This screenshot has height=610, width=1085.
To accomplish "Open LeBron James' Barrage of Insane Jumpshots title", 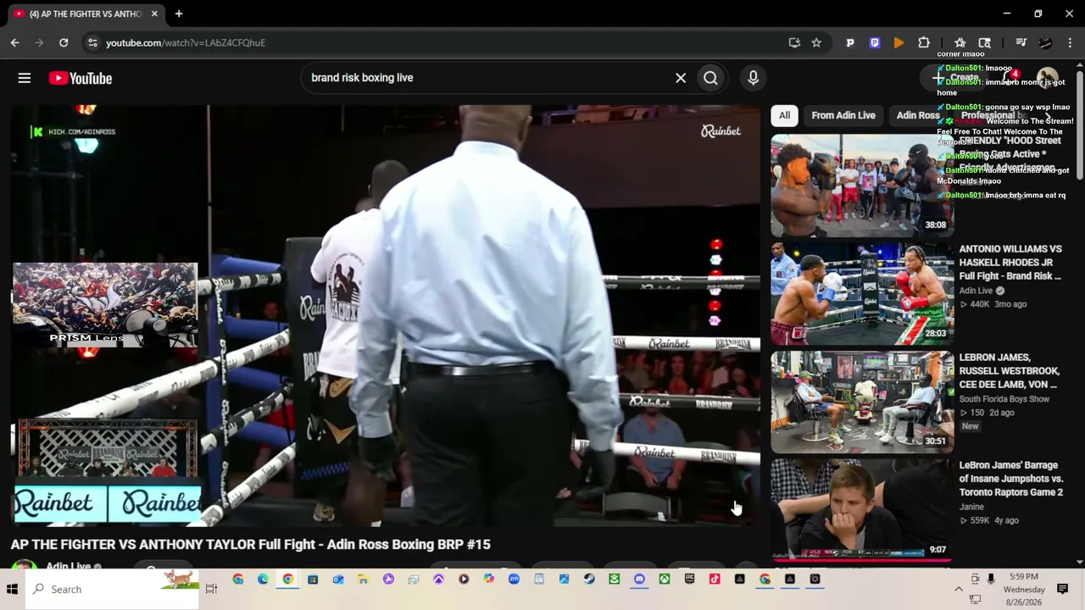I will click(1011, 479).
